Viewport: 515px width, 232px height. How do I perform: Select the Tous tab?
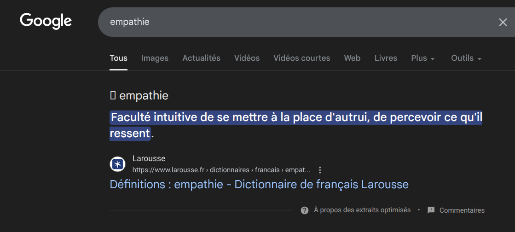(118, 58)
